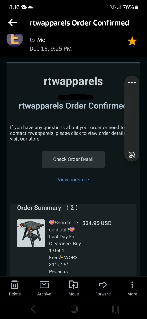The height and width of the screenshot is (319, 147).
Task: Delete this email with the trash icon
Action: 15,288
